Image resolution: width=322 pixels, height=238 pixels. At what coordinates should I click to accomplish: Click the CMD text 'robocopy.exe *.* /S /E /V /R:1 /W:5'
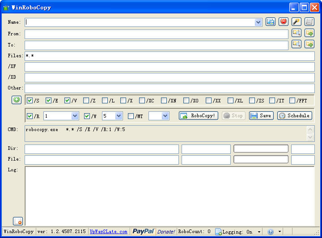pyautogui.click(x=76, y=130)
